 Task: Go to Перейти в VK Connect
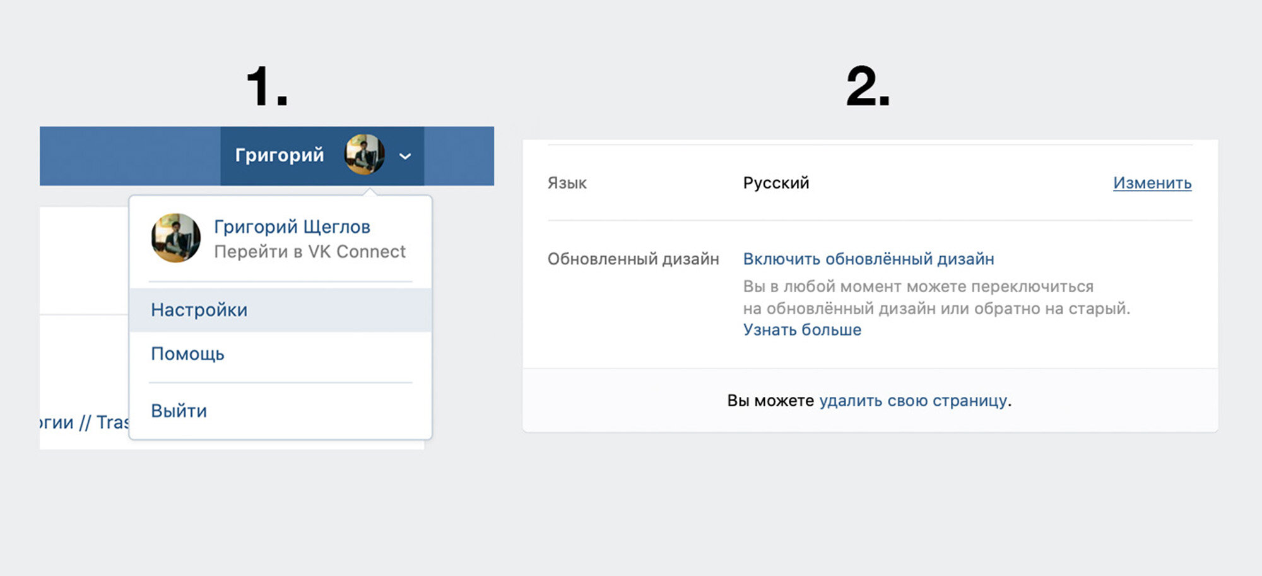pos(310,252)
